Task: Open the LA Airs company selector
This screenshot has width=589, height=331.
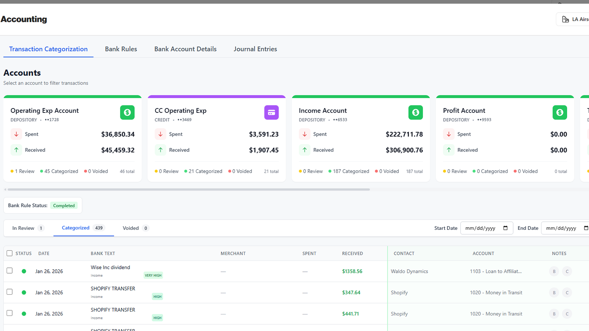Action: (573, 19)
